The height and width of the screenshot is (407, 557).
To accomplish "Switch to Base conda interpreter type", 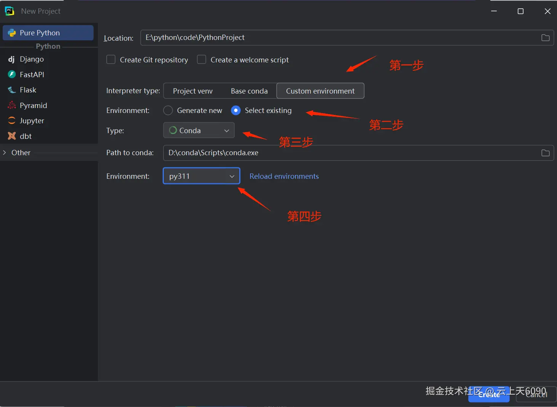I will (249, 91).
